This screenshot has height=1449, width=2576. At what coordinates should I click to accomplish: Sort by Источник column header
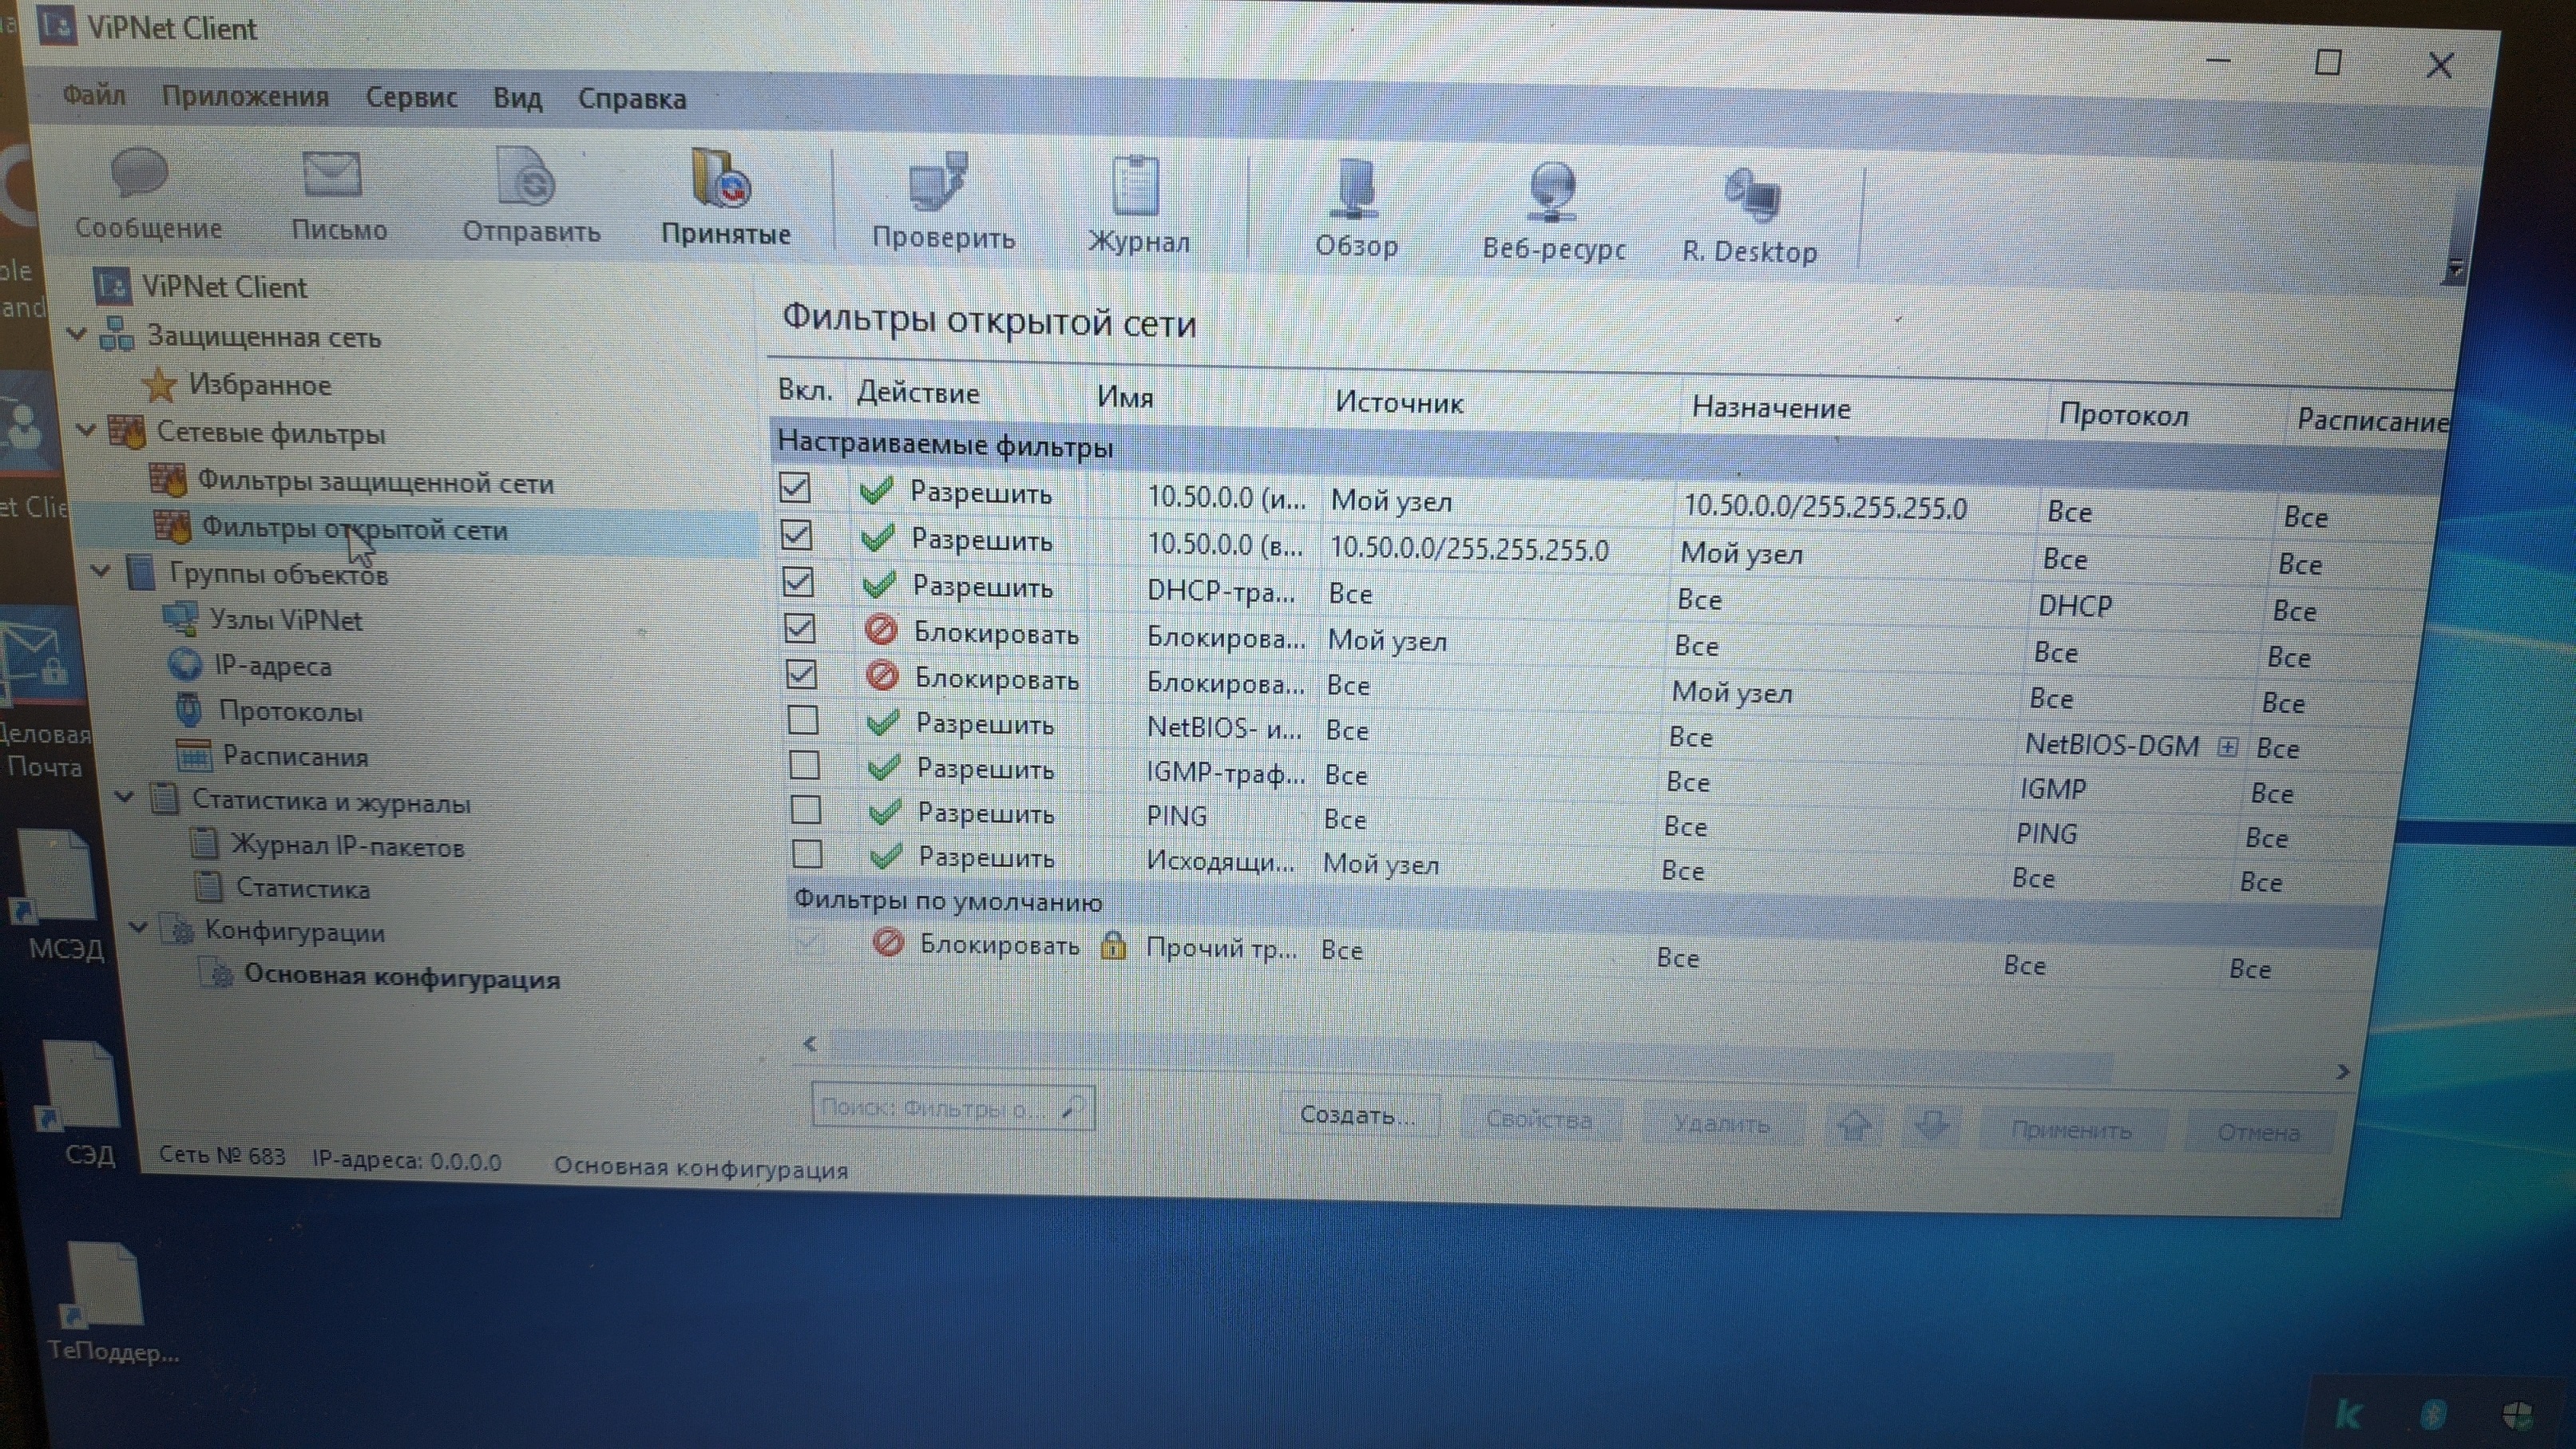[x=1400, y=402]
